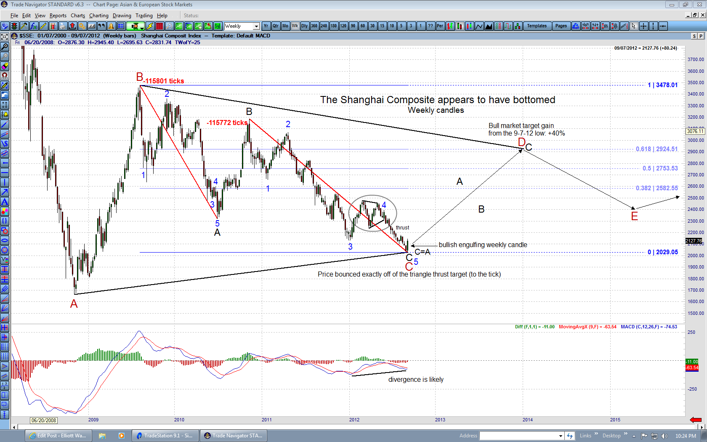The height and width of the screenshot is (442, 707).
Task: Click the Templates button
Action: pyautogui.click(x=537, y=26)
